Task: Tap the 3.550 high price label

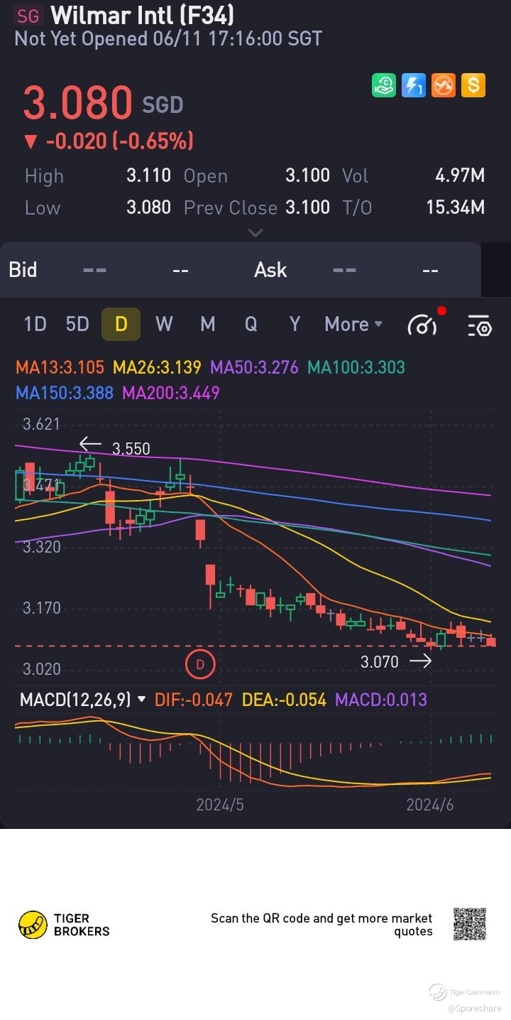Action: (131, 449)
